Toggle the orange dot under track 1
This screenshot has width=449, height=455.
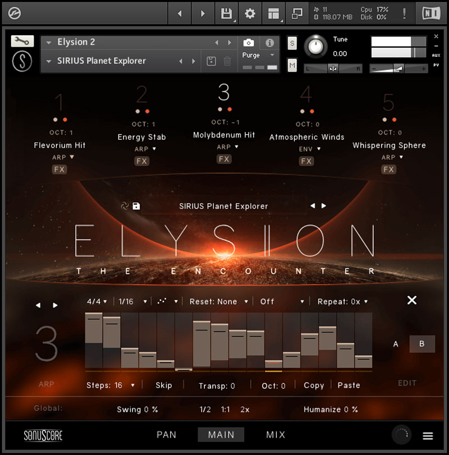[x=65, y=120]
